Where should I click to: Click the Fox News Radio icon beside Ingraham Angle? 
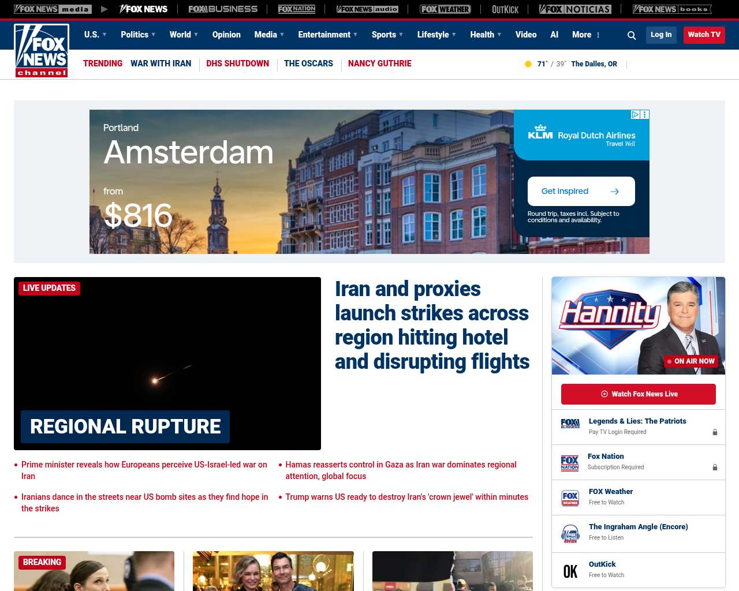[x=570, y=534]
